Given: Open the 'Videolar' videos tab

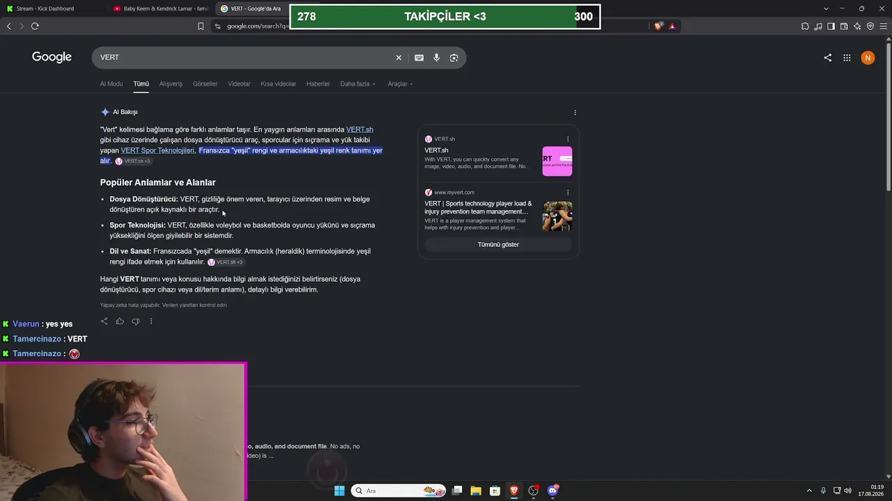Looking at the screenshot, I should click(239, 84).
